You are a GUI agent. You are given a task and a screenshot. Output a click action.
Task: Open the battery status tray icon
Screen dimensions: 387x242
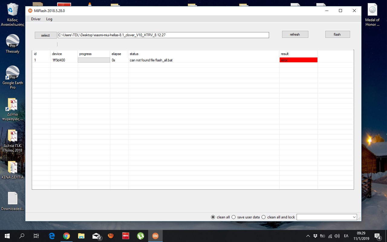click(x=323, y=236)
